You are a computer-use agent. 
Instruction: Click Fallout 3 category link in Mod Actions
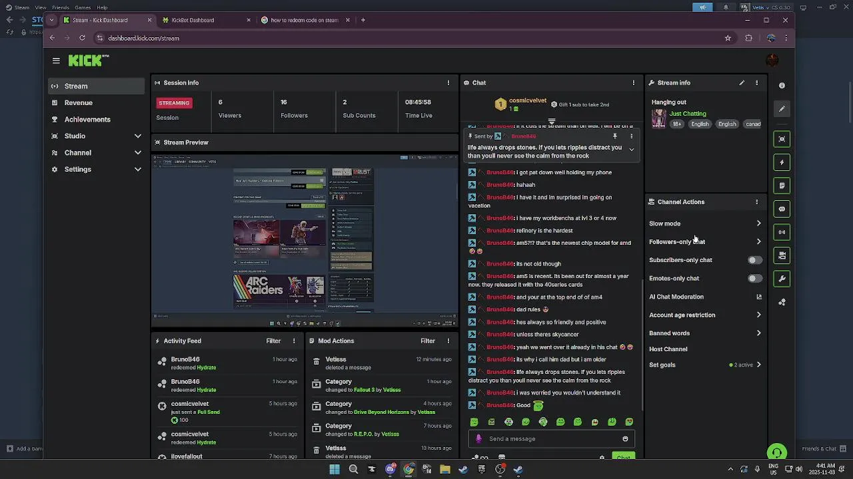[364, 390]
